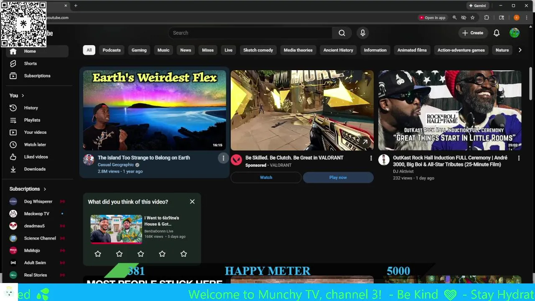Click the magnifier search button
The height and width of the screenshot is (301, 535).
click(x=342, y=33)
